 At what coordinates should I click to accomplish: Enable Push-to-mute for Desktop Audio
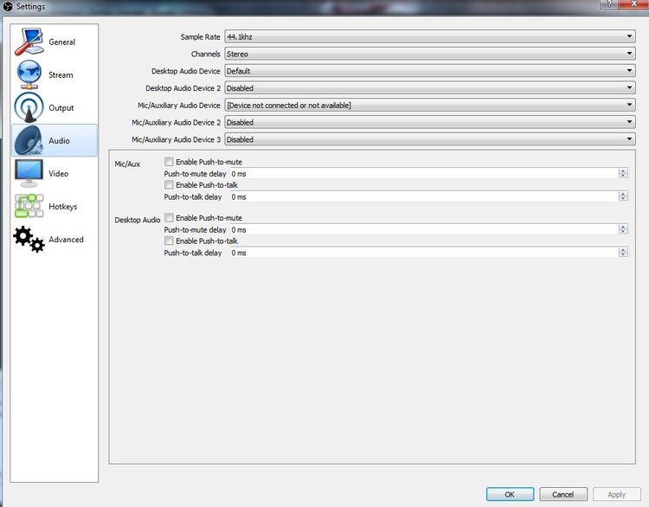coord(169,218)
